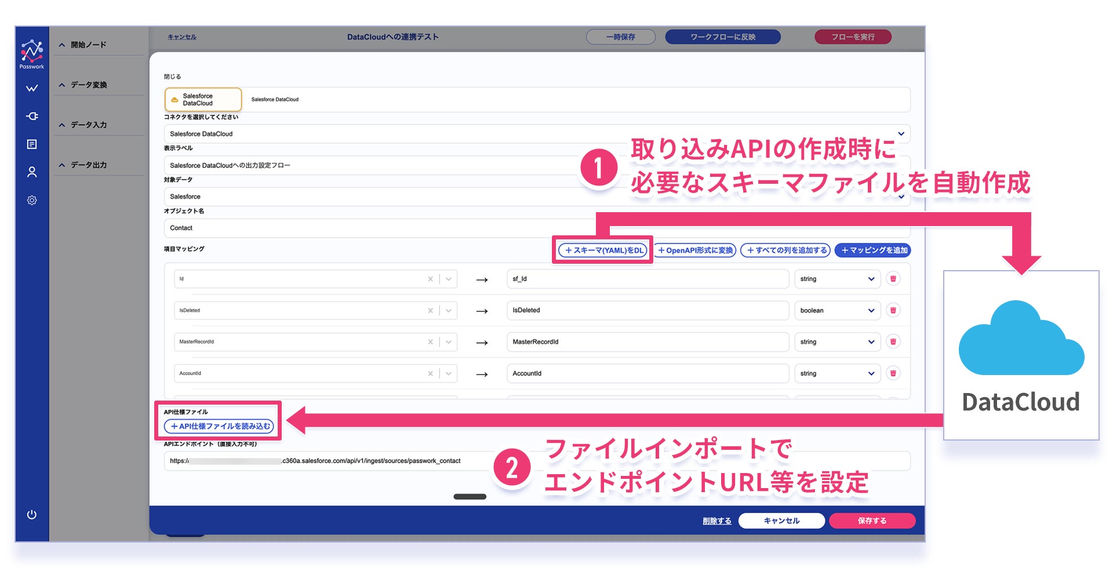Open the IsDeleted source field dropdown
The image size is (1113, 582).
[x=449, y=310]
